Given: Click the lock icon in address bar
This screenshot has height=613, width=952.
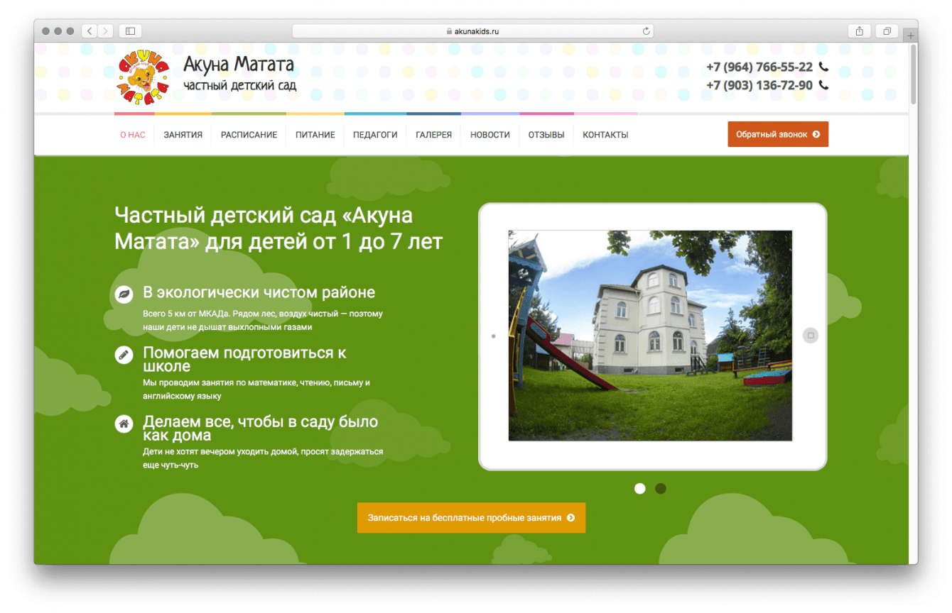Looking at the screenshot, I should pyautogui.click(x=449, y=31).
